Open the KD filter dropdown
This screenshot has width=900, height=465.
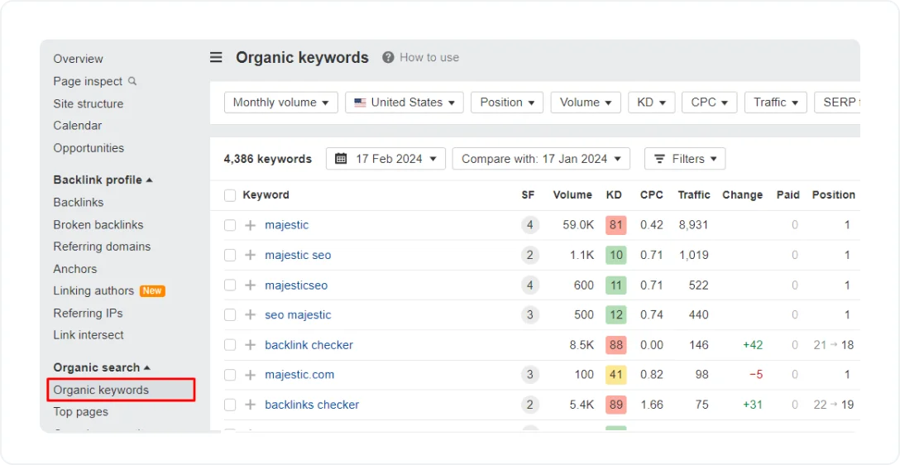tap(652, 103)
